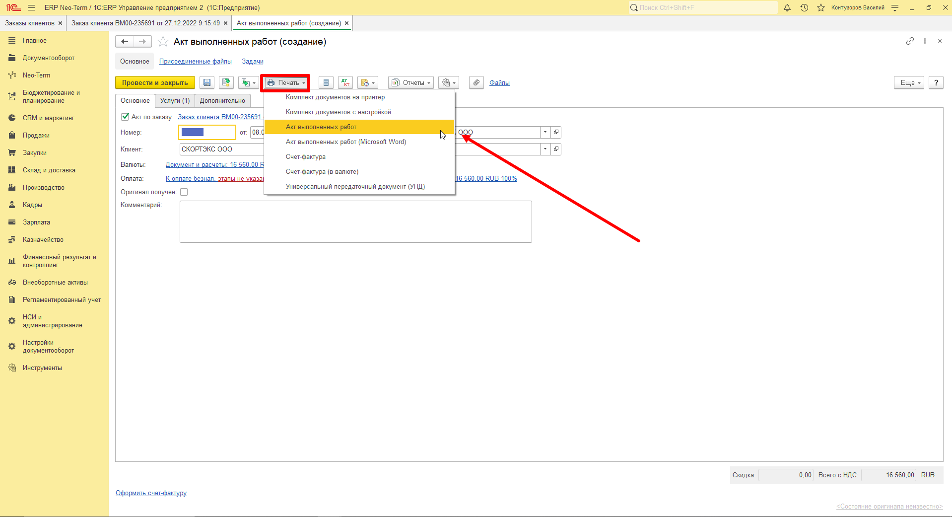Open the Дт/Кт postings icon
952x517 pixels.
click(345, 82)
